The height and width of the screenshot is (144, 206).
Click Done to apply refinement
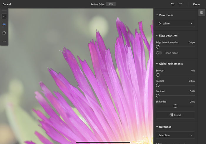[196, 4]
